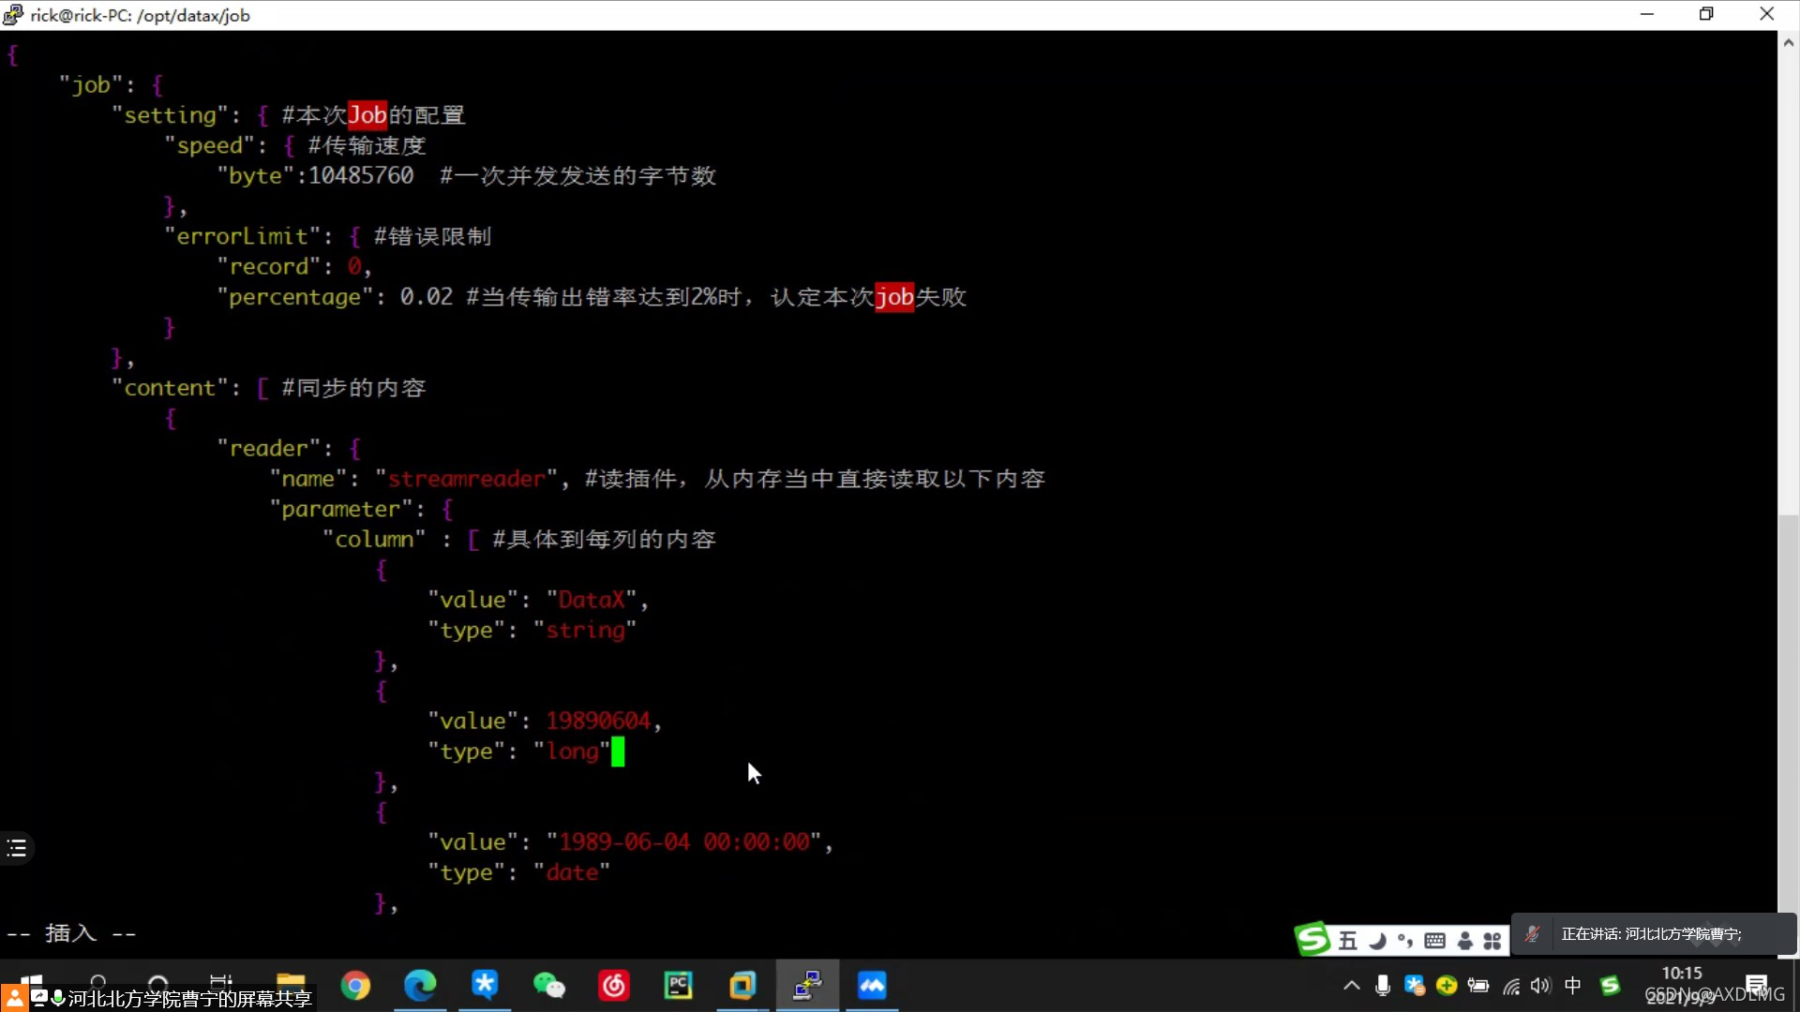Click the blue asterisk tray icon
The height and width of the screenshot is (1012, 1800).
tap(1415, 985)
